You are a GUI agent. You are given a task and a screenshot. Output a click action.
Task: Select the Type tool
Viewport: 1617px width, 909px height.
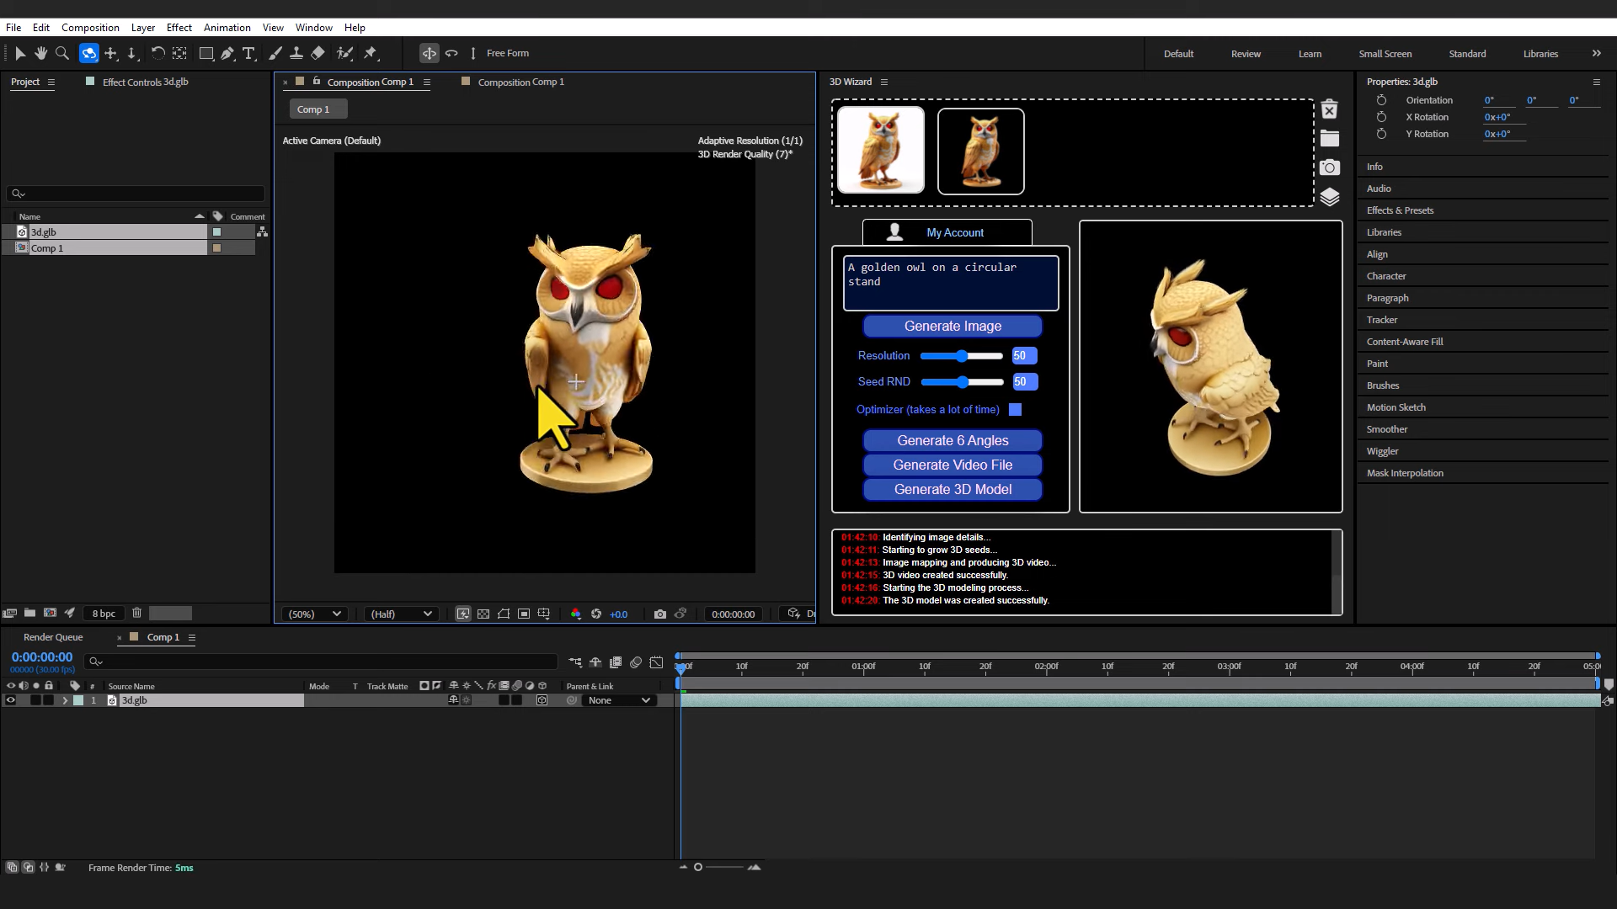(x=248, y=53)
